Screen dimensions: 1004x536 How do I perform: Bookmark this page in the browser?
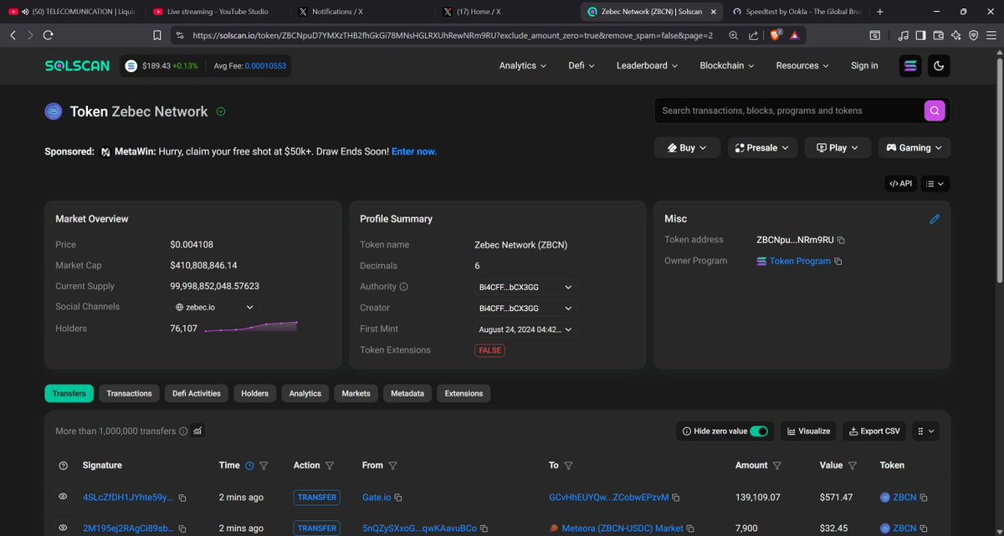tap(157, 35)
